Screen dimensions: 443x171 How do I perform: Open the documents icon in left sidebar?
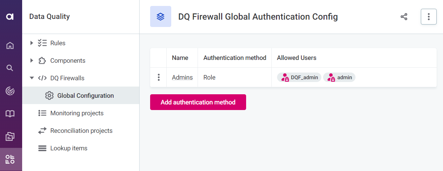tap(10, 137)
